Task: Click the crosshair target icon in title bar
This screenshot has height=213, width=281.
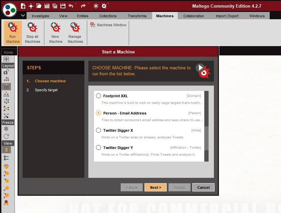Action: click(x=31, y=6)
